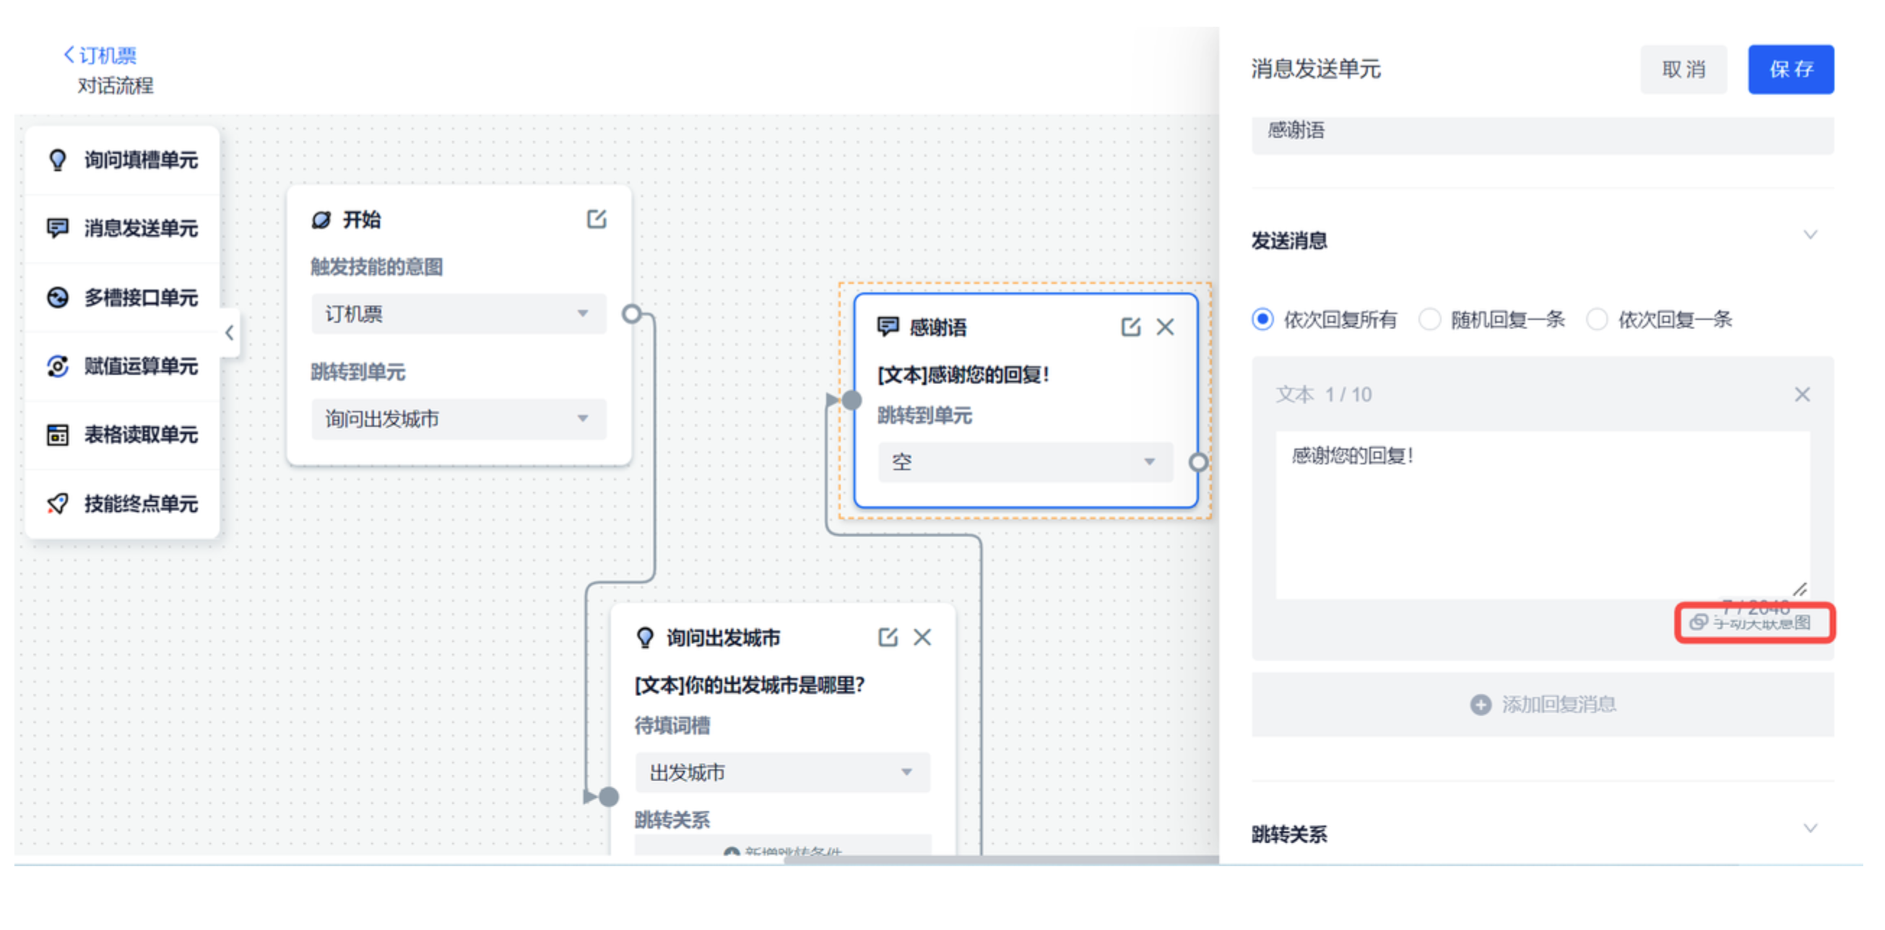
Task: Click the horizontal canvas scrollbar
Action: [x=1001, y=860]
